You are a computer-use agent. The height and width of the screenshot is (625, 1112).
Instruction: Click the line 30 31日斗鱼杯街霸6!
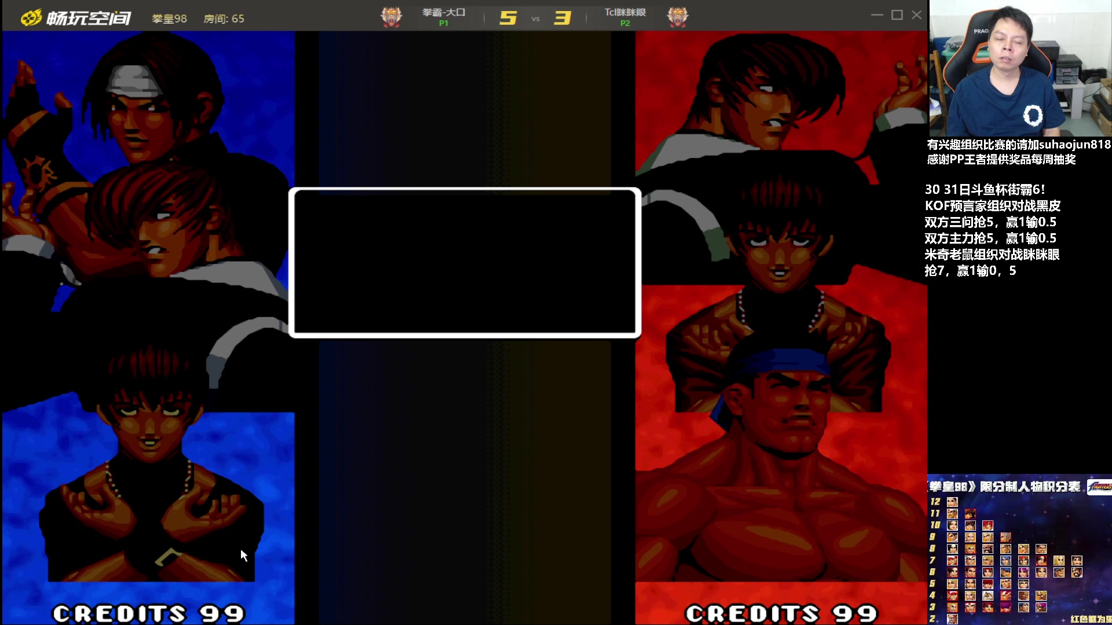pyautogui.click(x=985, y=190)
